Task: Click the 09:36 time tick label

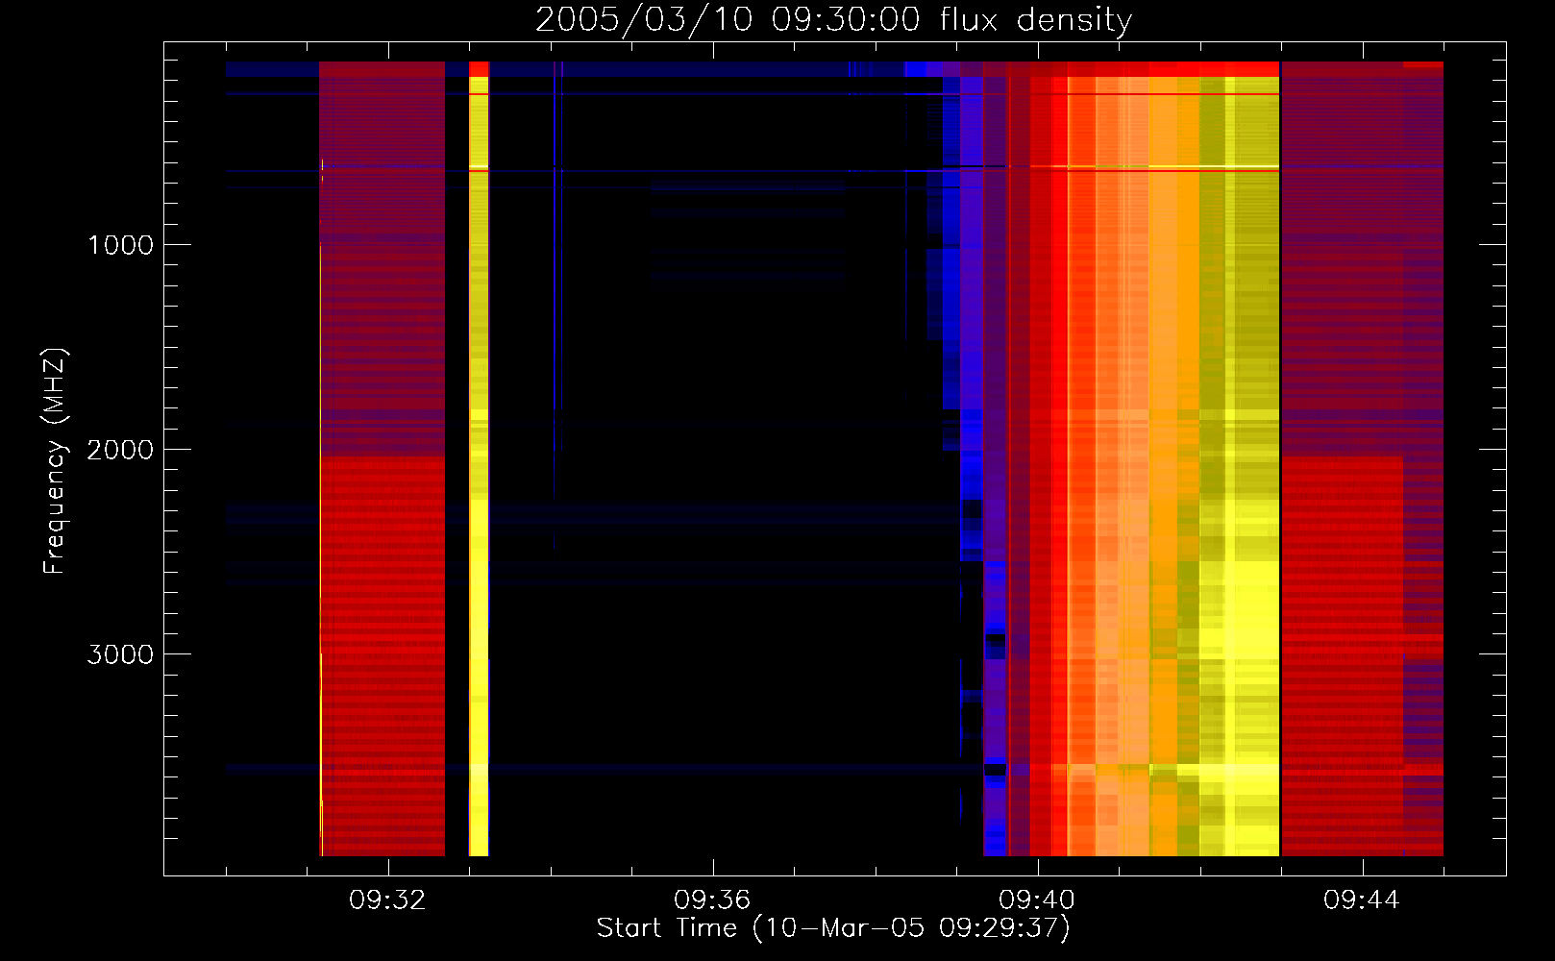Action: pos(712,900)
